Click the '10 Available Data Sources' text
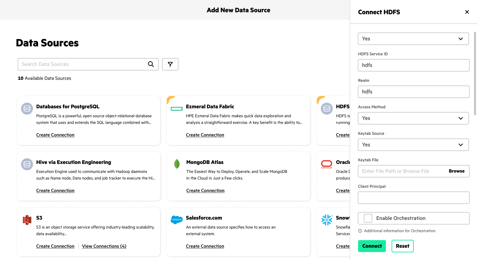This screenshot has height=259, width=477. [x=44, y=78]
